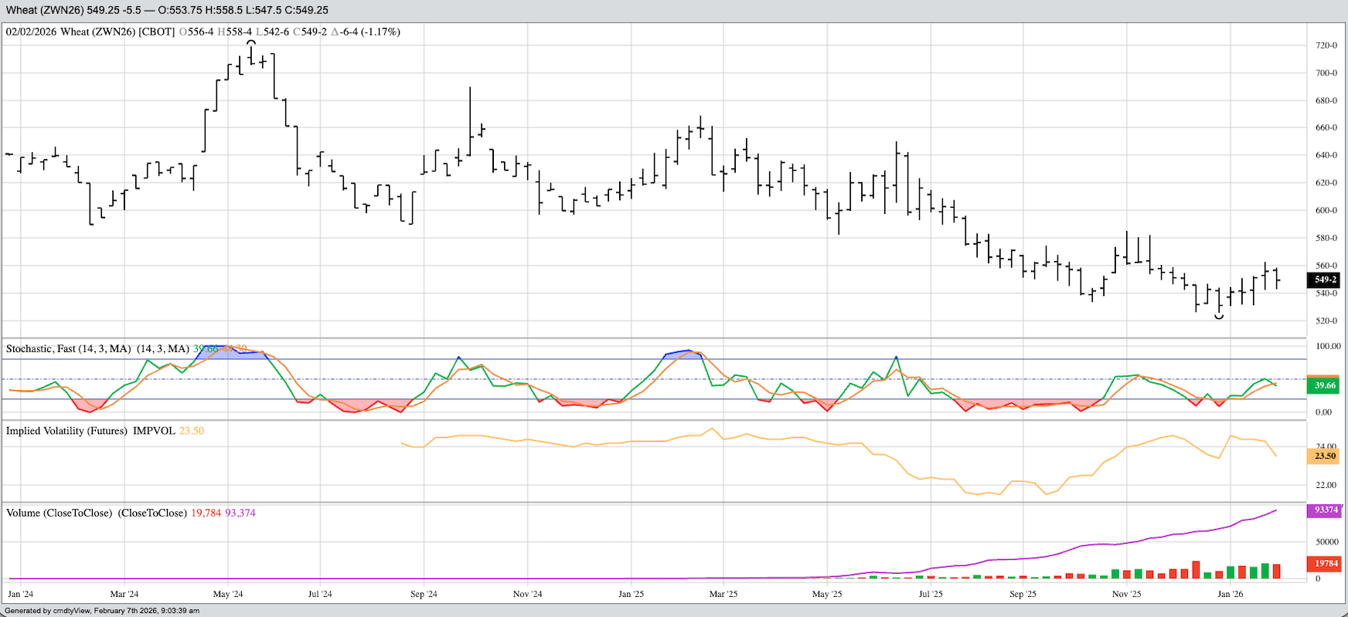1348x617 pixels.
Task: Click the 100.00 stochastic scale label
Action: 1328,346
